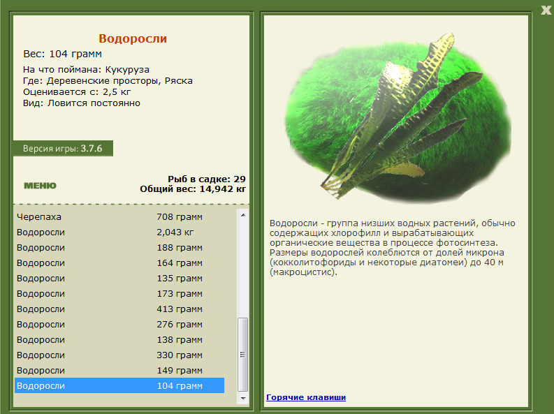Click the Вид: Ловится постоянно line
Viewport: 554px width, 414px height.
[x=82, y=103]
